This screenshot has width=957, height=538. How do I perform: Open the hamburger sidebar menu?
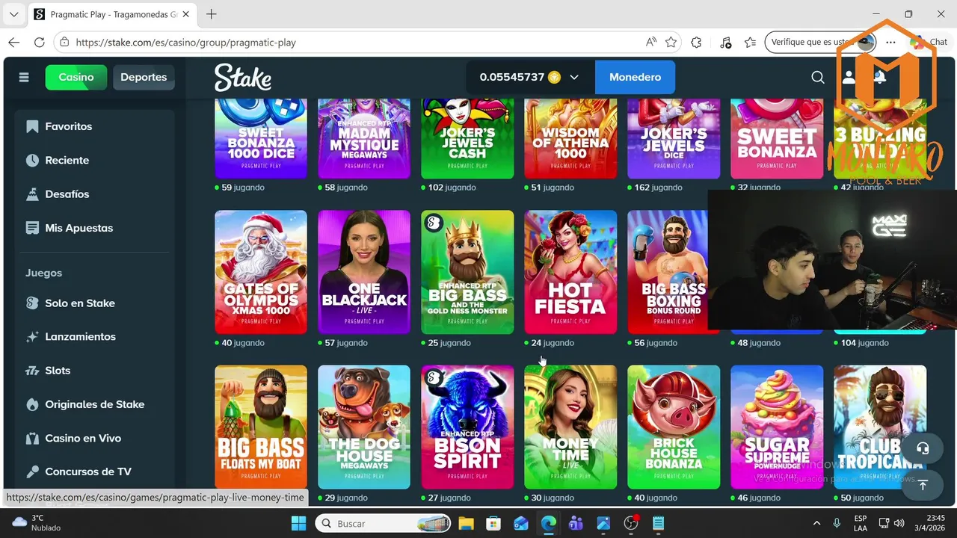(24, 77)
